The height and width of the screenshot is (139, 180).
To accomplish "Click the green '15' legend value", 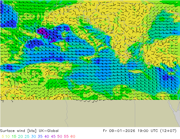I will 14,136.
